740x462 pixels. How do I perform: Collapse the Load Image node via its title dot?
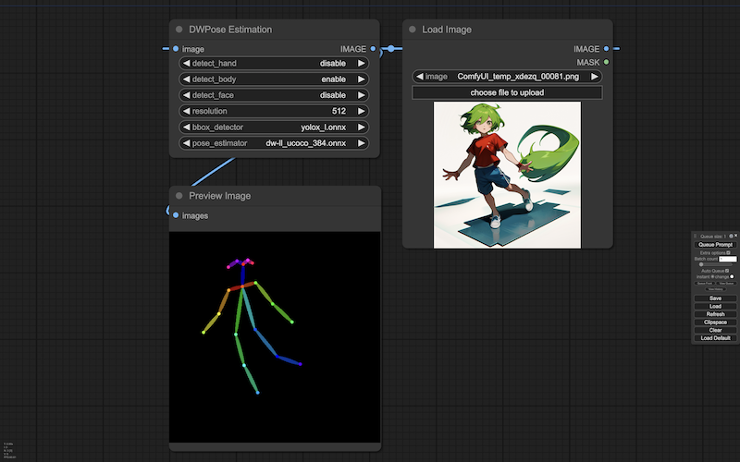tap(412, 30)
